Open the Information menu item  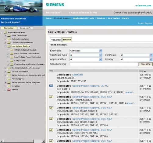(x=114, y=18)
